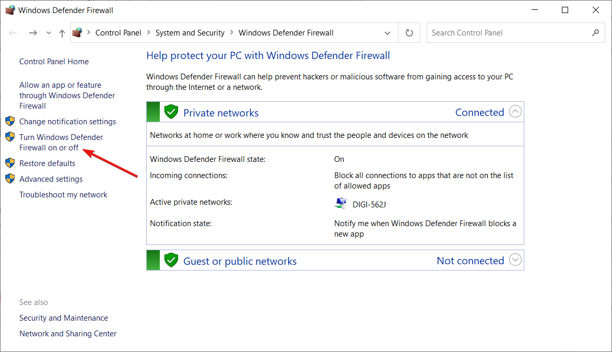
Task: Click the Incoming connections label
Action: point(189,175)
